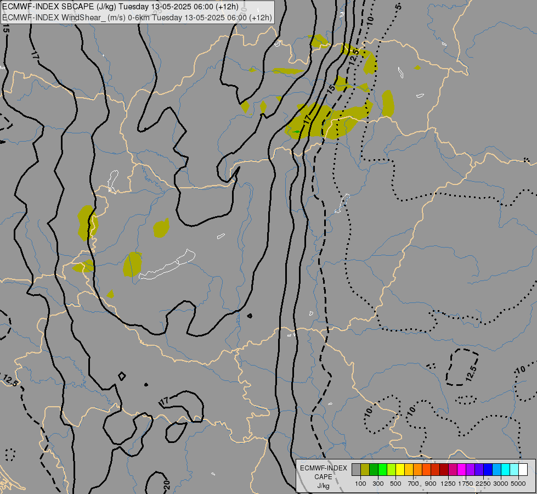Click the legend value 300
This screenshot has width=537, height=494.
[x=378, y=484]
